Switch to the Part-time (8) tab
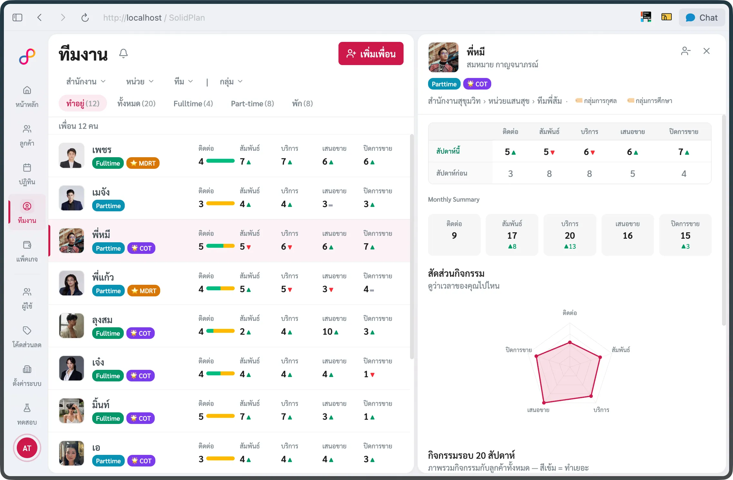The image size is (733, 480). click(252, 103)
